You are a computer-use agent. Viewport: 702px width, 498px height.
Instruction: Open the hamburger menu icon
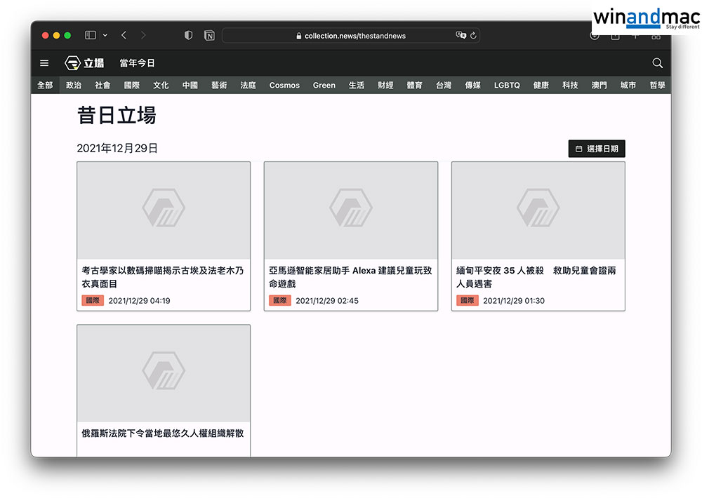tap(44, 63)
